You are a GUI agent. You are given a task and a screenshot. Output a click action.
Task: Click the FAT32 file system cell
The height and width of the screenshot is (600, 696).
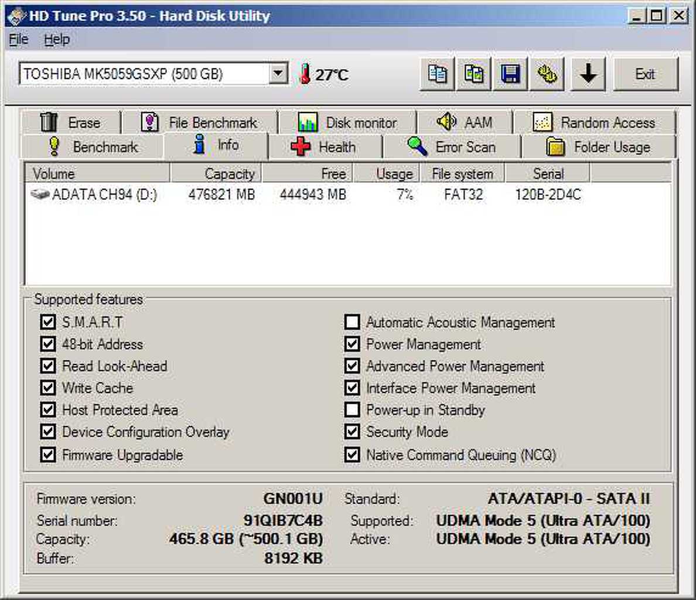click(x=463, y=195)
